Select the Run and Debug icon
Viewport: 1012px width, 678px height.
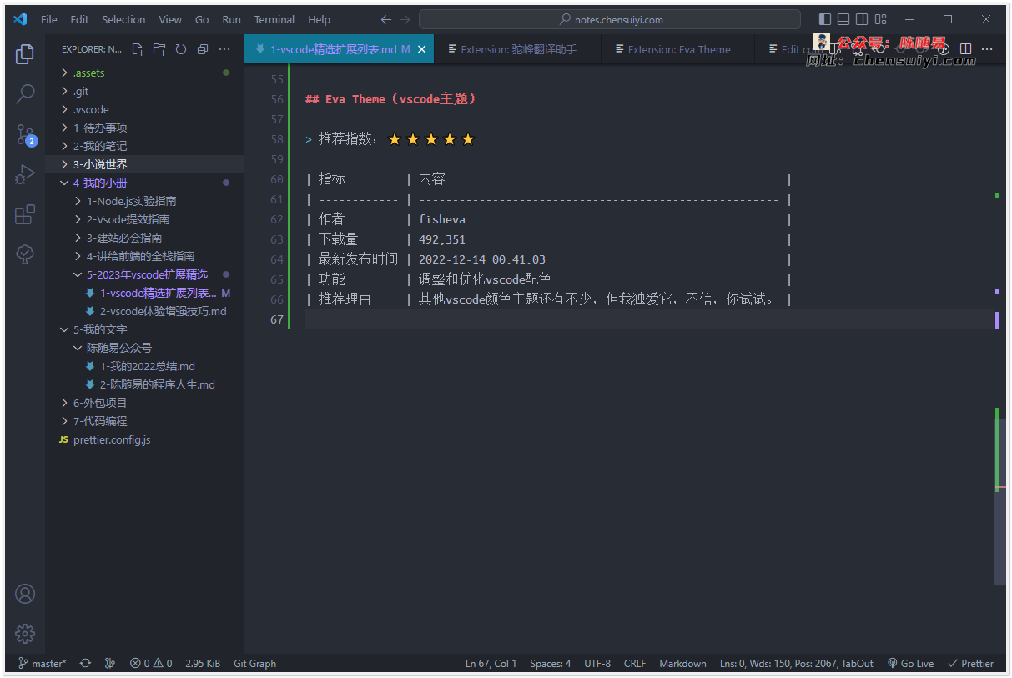point(24,174)
